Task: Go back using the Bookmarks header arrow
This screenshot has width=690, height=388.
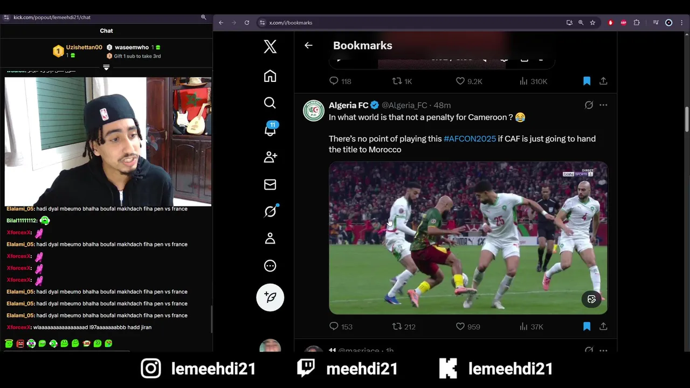Action: (308, 45)
